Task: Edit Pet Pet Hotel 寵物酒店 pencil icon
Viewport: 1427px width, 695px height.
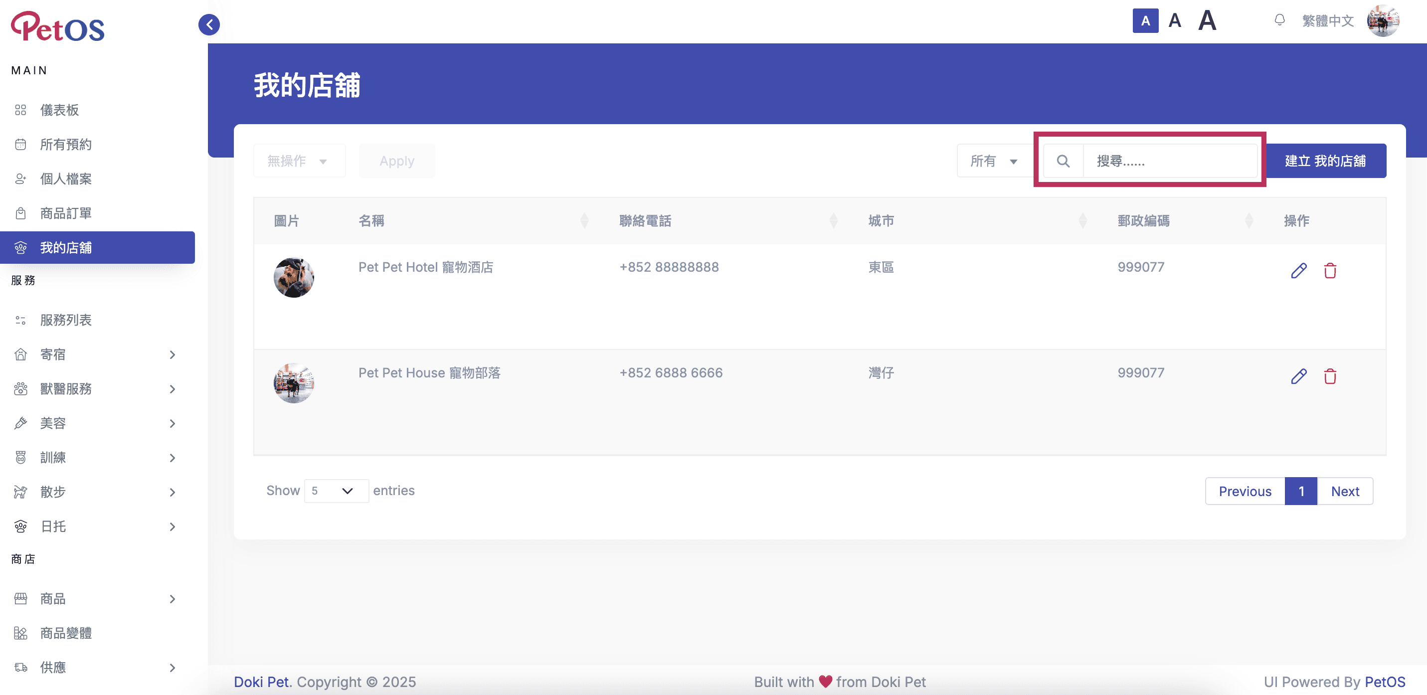Action: click(x=1298, y=271)
